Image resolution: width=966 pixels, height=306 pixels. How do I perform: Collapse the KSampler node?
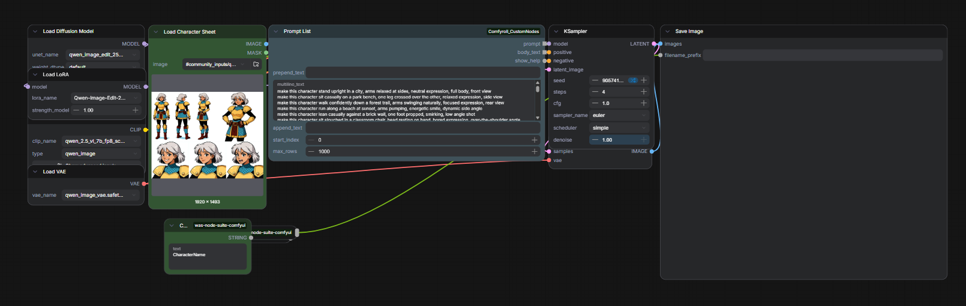click(556, 31)
